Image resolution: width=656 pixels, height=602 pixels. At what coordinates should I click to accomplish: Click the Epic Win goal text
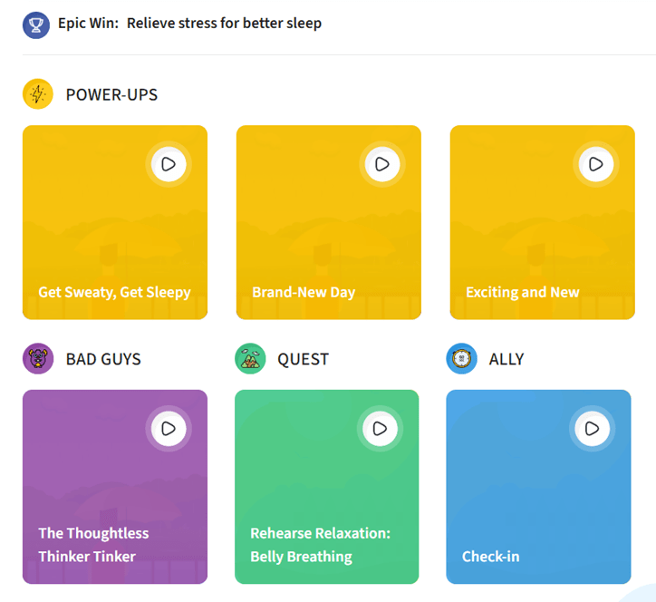(x=224, y=24)
